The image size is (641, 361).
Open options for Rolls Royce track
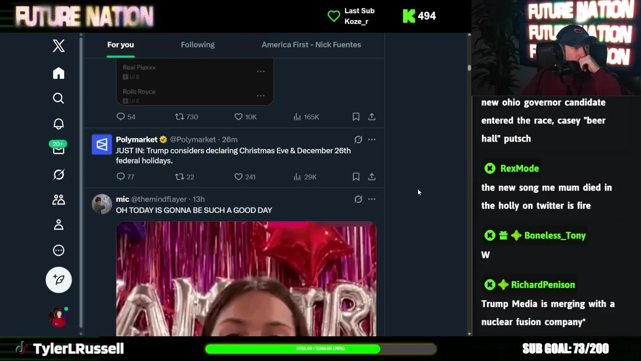coord(260,95)
